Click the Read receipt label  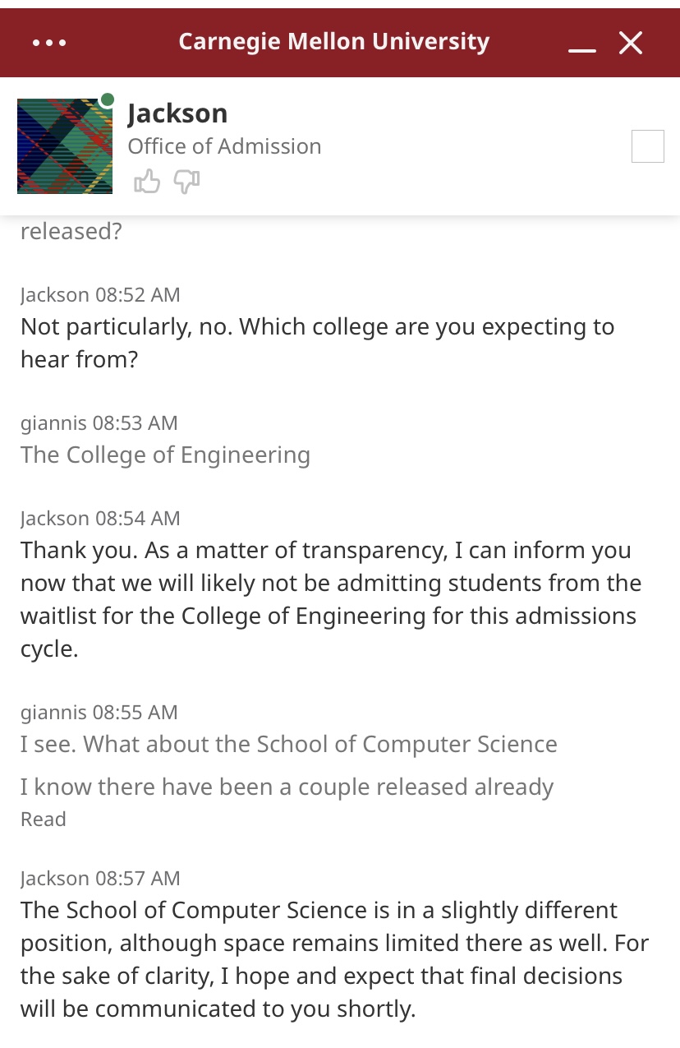click(43, 819)
